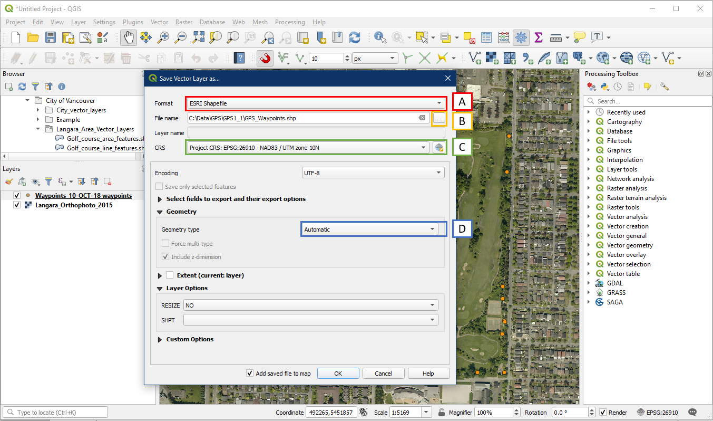Open the Format dropdown showing ESRI Shapefile
Screen dimensions: 713x421
point(315,103)
